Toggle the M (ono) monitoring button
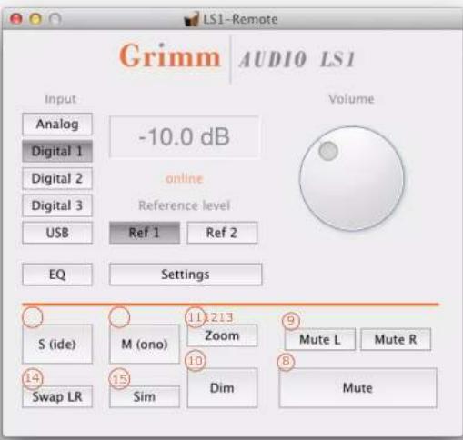The width and height of the screenshot is (463, 440). tap(145, 344)
